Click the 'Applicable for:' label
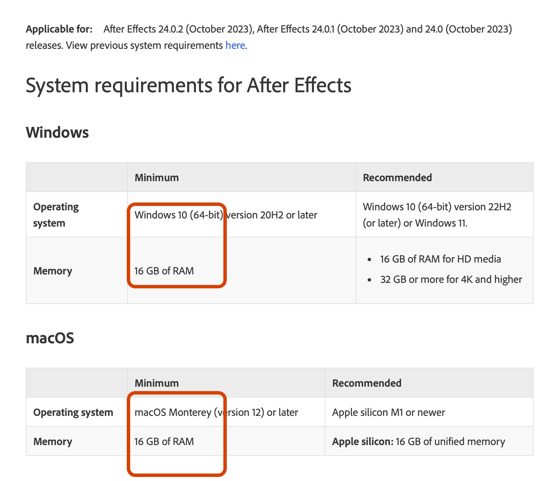 click(59, 29)
